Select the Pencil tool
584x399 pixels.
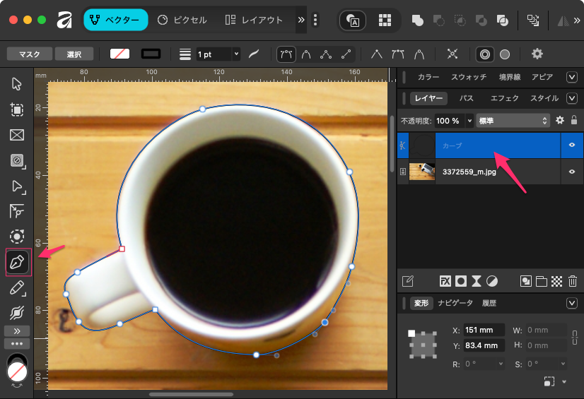pos(18,287)
